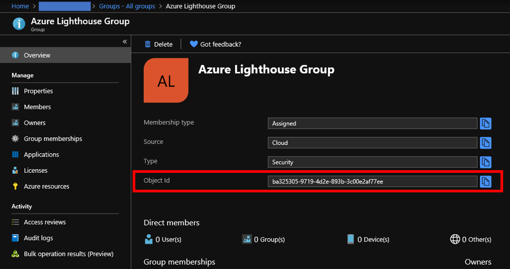Click the Object Id value field
The height and width of the screenshot is (269, 510).
click(x=373, y=181)
